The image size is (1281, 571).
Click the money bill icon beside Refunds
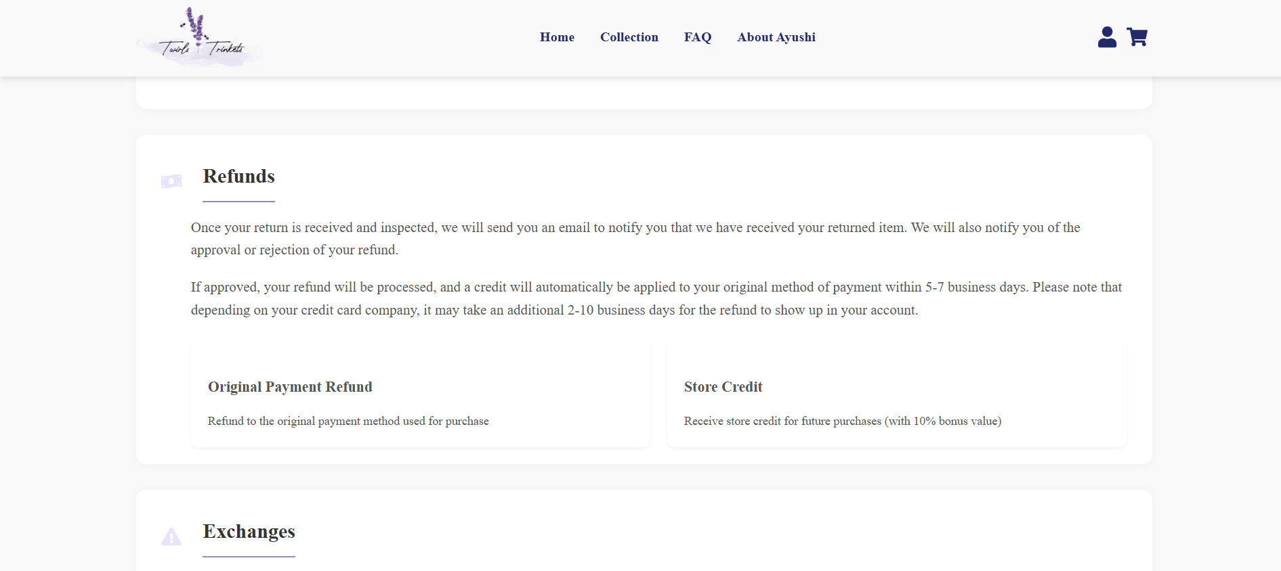point(171,181)
